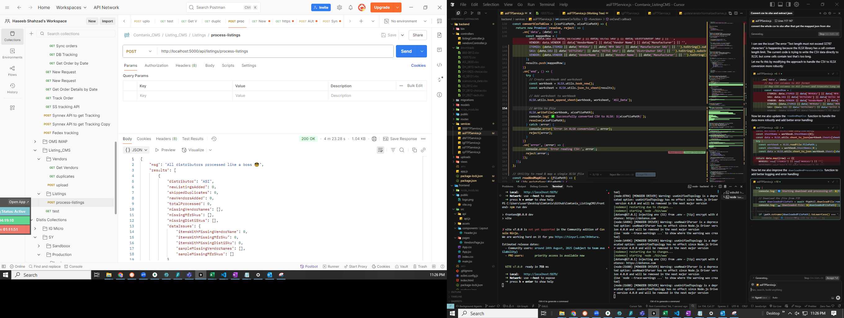Click Search collections field
This screenshot has height=318, width=844.
[x=76, y=34]
